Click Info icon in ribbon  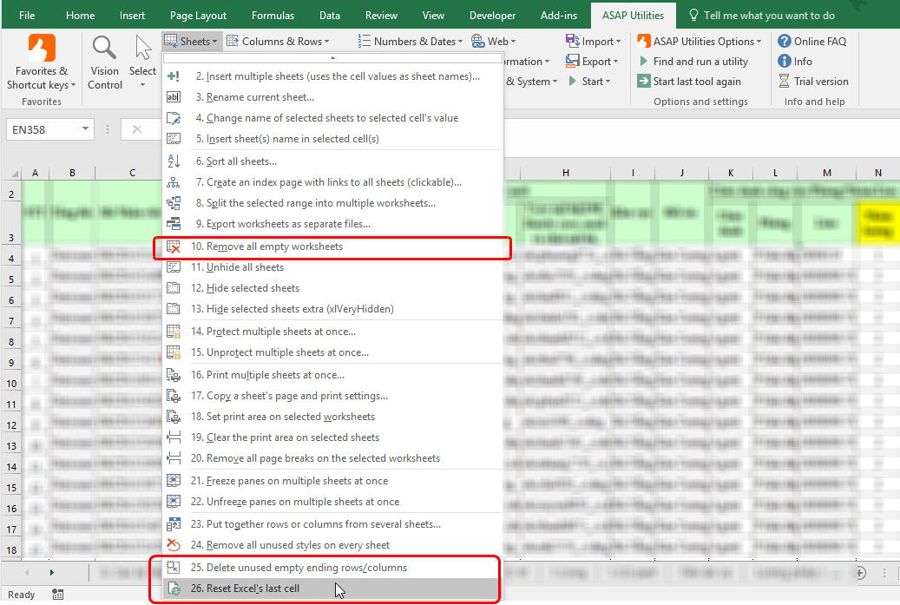click(784, 61)
